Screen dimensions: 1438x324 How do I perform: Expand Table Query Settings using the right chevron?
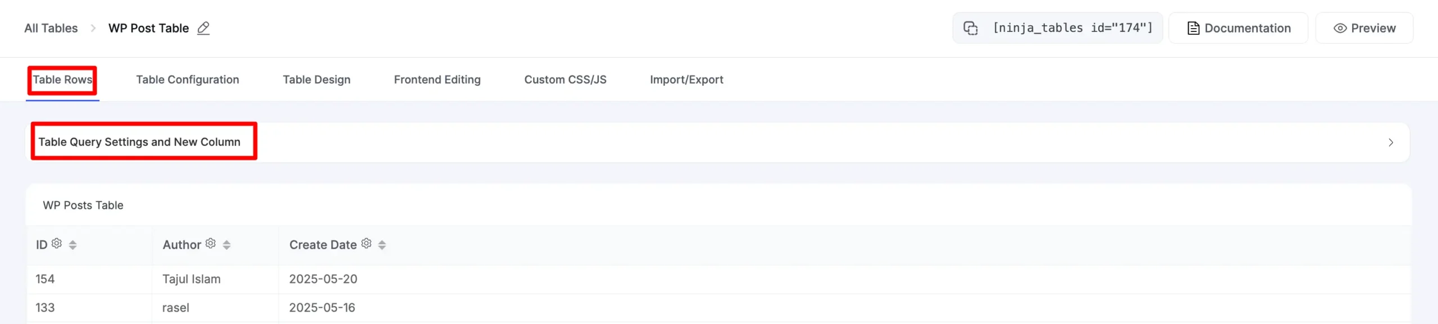[x=1391, y=143]
